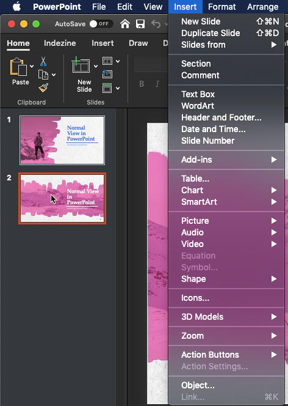Choose Icons... menu item
This screenshot has height=406, width=288.
pyautogui.click(x=226, y=298)
